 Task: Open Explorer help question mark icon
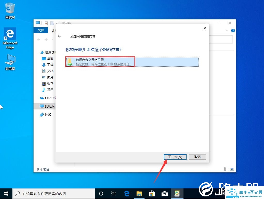point(233,31)
